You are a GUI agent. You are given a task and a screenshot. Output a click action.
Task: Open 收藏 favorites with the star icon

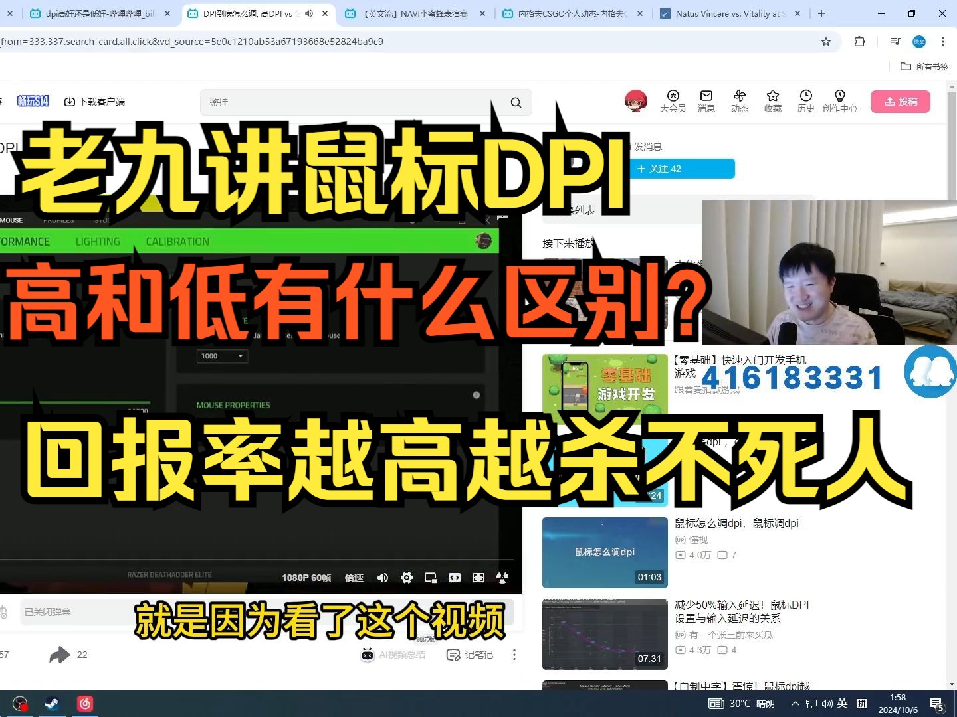[772, 101]
